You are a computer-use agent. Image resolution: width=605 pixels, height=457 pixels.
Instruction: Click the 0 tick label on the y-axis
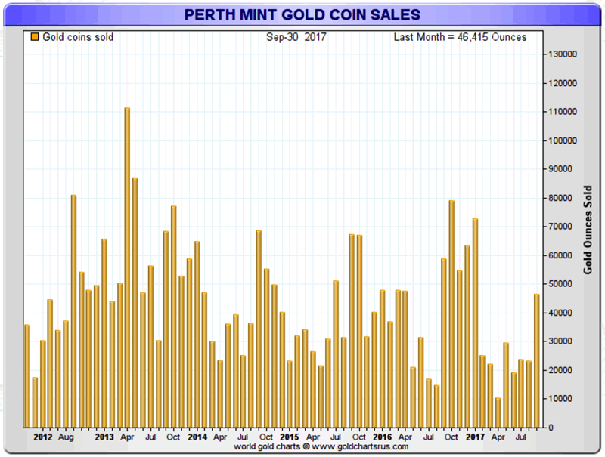coord(550,428)
